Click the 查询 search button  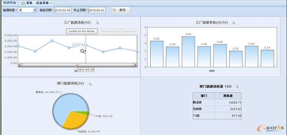121,10
